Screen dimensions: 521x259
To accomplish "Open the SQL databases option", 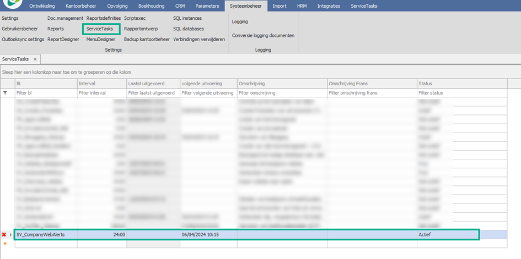I will 189,29.
